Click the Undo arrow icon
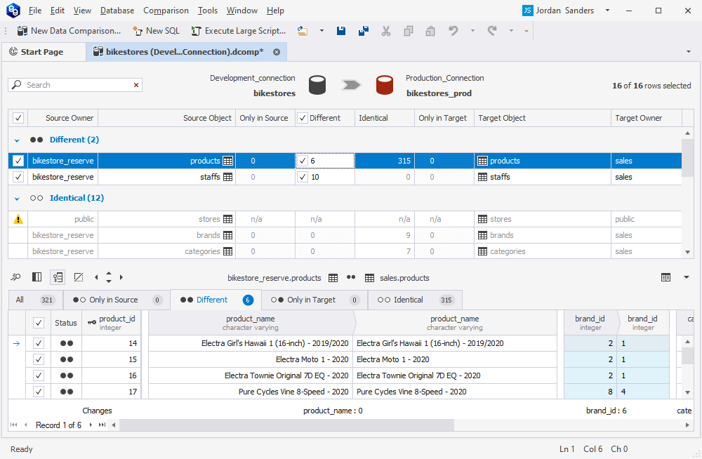702x459 pixels. (453, 31)
